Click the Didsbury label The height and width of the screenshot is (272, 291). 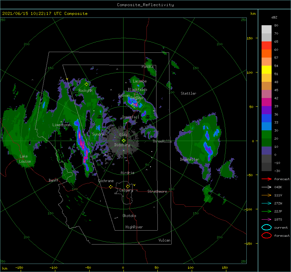[x=122, y=145]
